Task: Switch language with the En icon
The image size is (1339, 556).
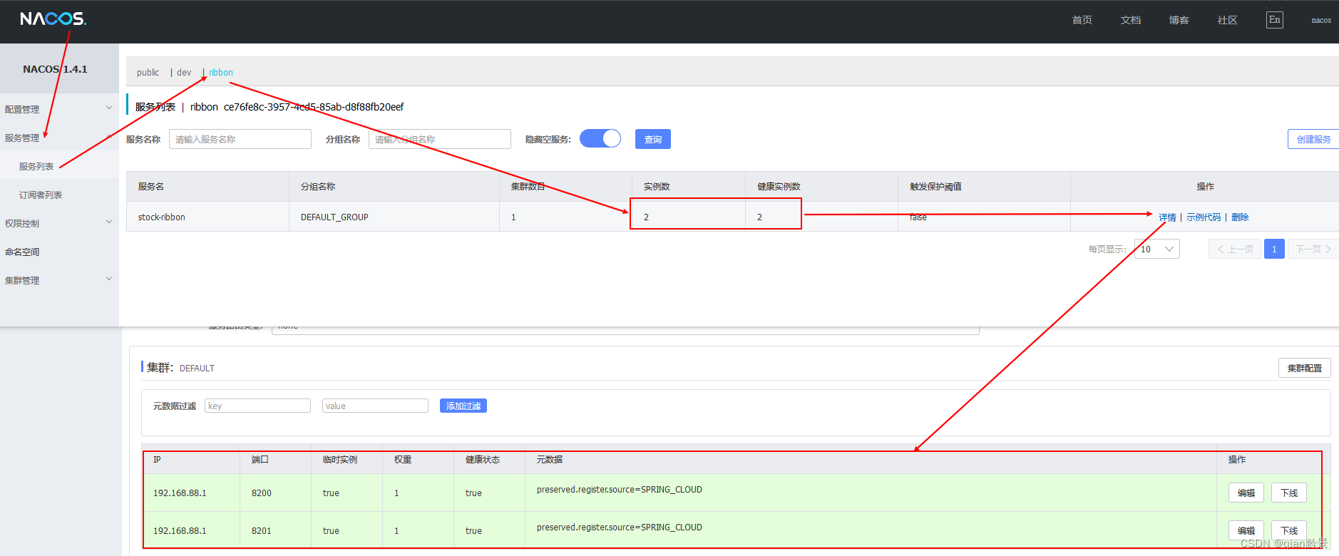Action: point(1275,20)
